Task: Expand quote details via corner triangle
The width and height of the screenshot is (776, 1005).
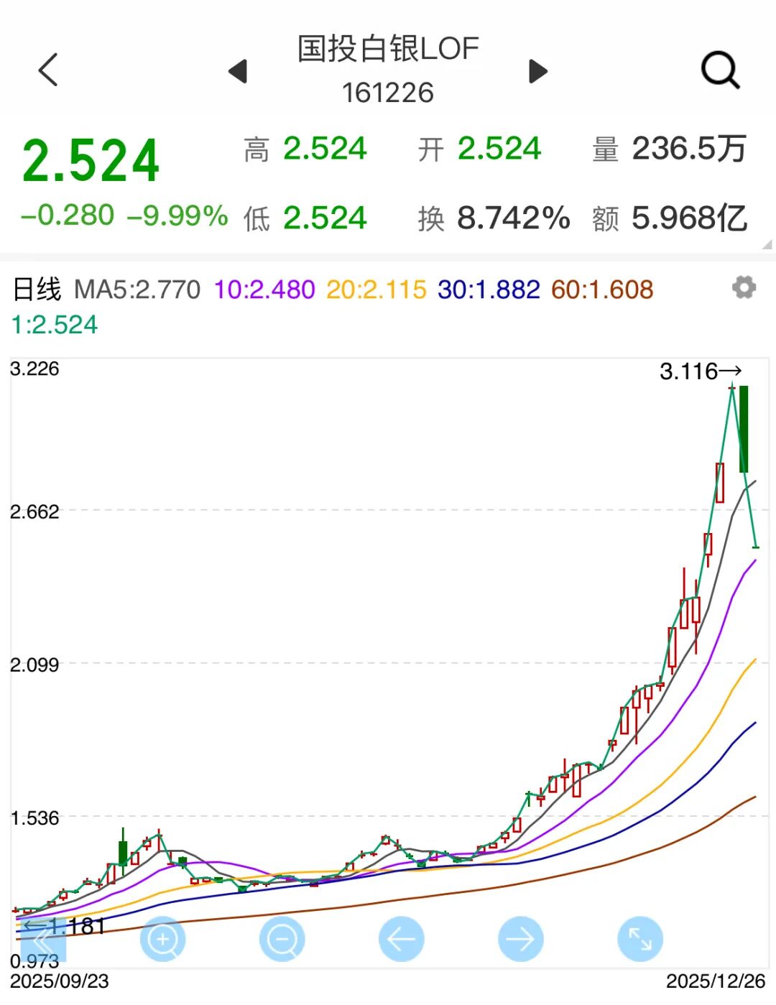Action: coord(767,244)
